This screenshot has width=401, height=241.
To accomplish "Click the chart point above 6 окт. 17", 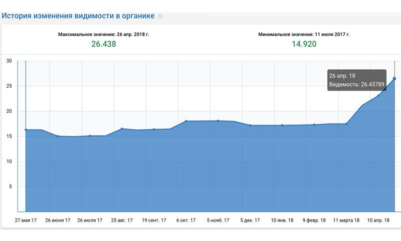I will click(x=186, y=121).
